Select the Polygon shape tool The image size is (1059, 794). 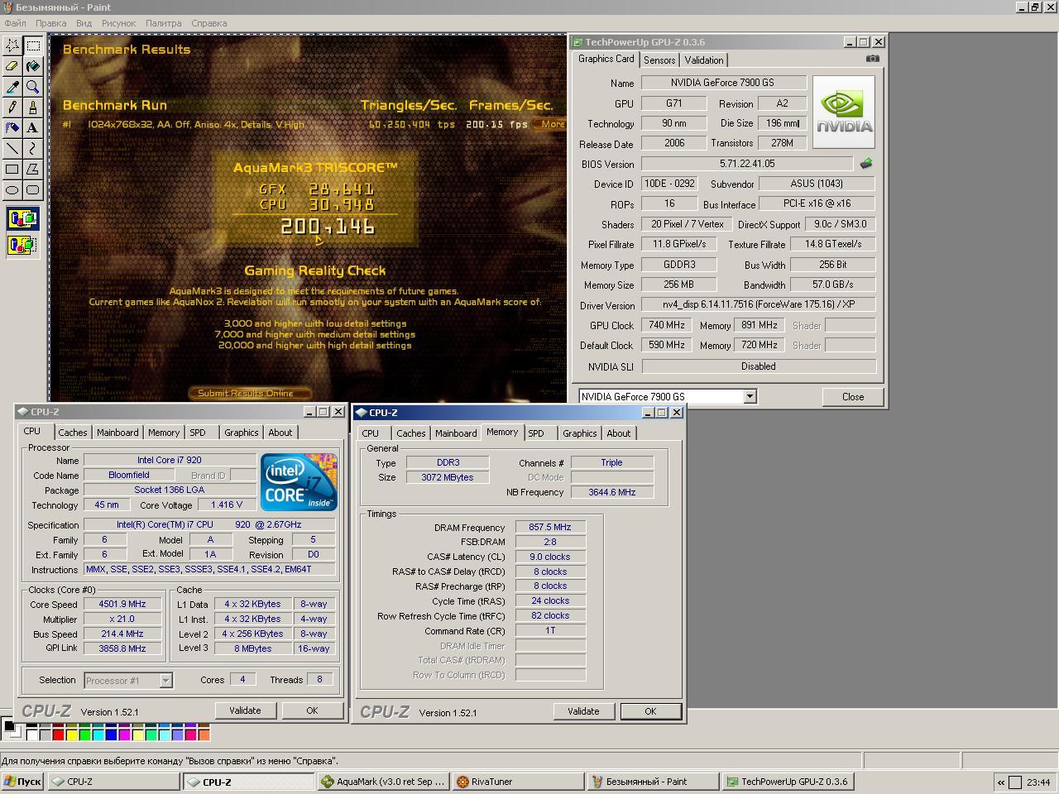point(33,170)
